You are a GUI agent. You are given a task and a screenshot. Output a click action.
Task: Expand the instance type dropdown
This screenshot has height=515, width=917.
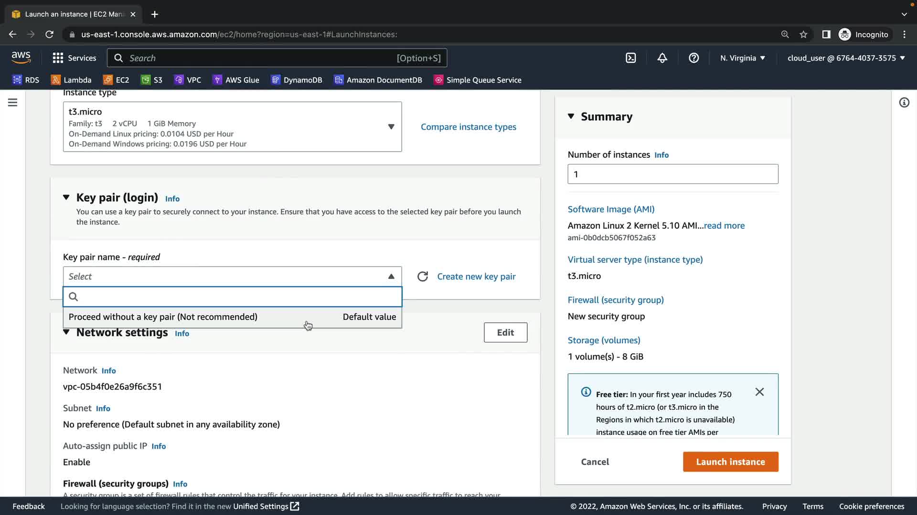coord(391,127)
